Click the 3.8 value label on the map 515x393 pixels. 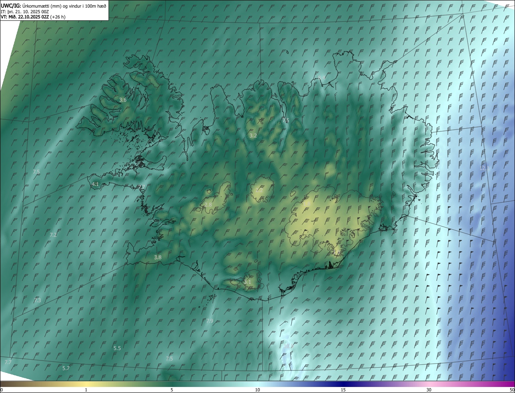(158, 258)
